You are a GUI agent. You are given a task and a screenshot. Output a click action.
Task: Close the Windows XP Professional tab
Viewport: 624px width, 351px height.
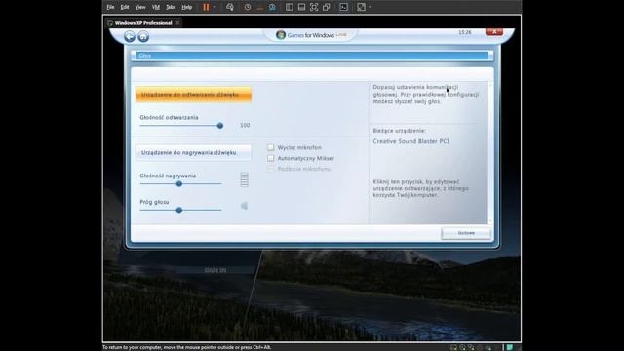tap(177, 22)
